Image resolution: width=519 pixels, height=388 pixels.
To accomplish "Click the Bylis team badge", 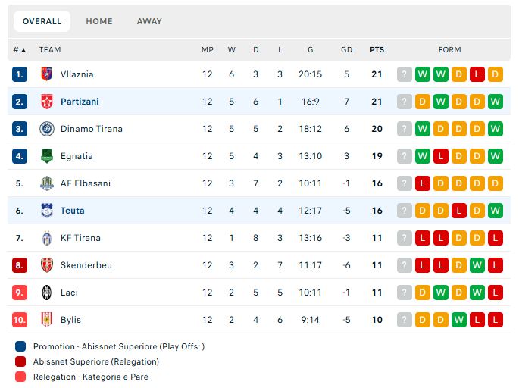I will [47, 320].
